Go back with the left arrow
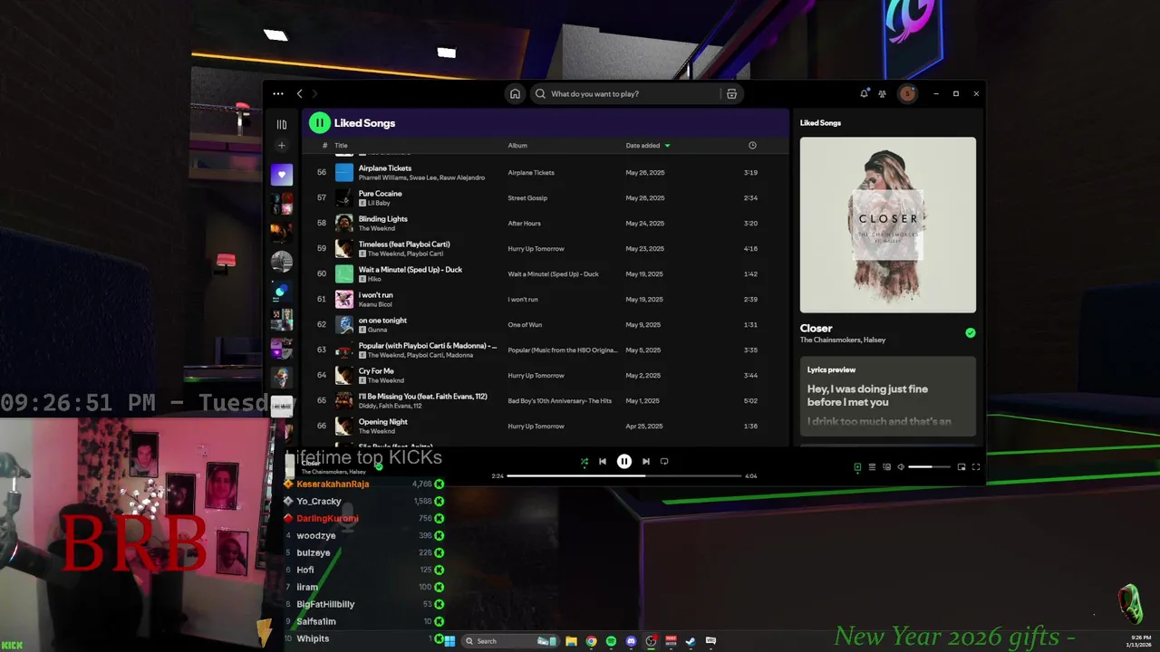Image resolution: width=1160 pixels, height=652 pixels. coord(300,93)
